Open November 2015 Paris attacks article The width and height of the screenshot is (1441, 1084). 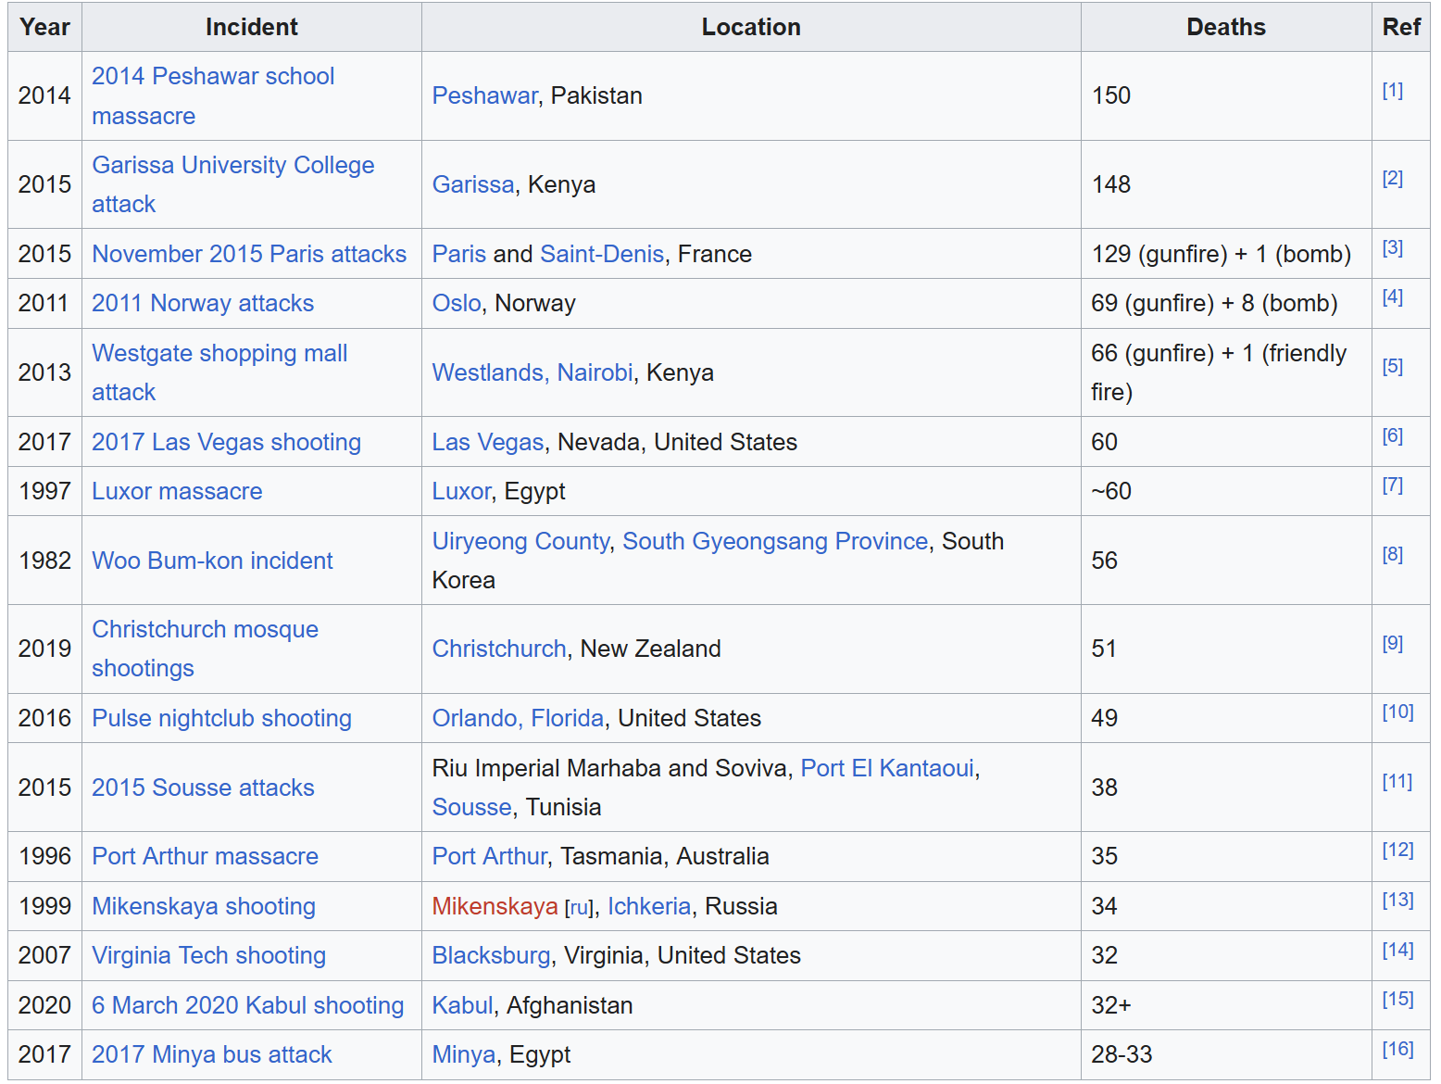coord(249,254)
